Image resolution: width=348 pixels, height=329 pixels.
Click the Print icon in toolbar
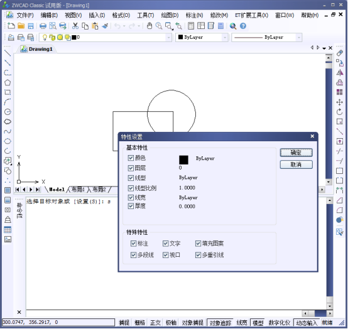click(x=43, y=26)
